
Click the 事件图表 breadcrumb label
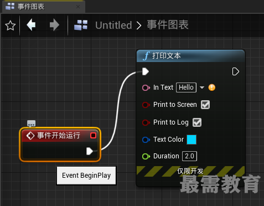pyautogui.click(x=168, y=25)
